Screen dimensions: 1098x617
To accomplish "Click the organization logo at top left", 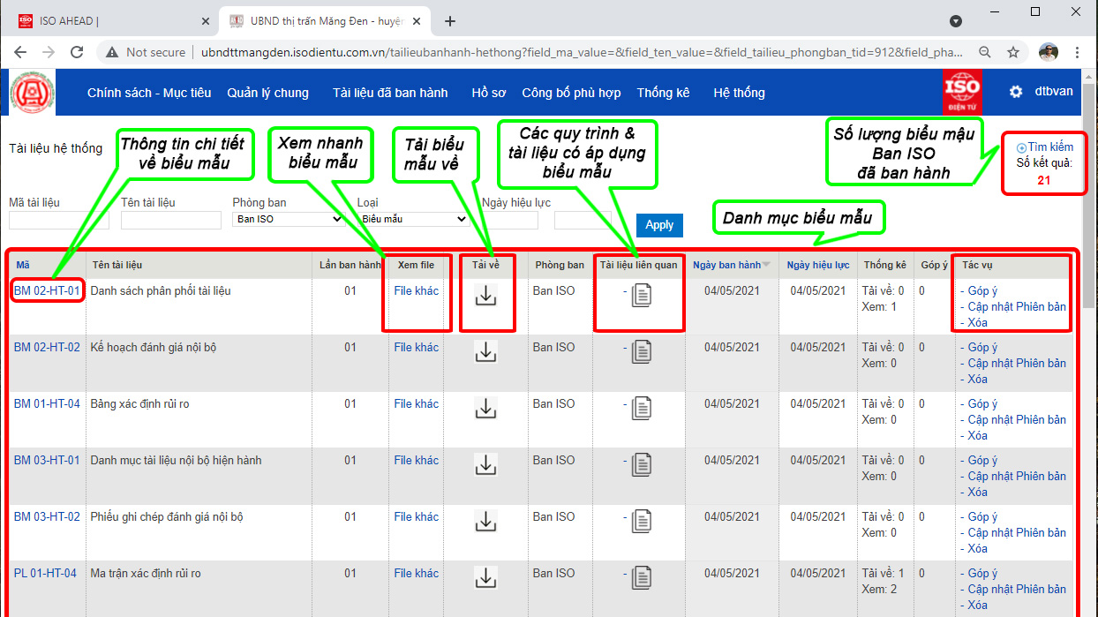I will (33, 93).
